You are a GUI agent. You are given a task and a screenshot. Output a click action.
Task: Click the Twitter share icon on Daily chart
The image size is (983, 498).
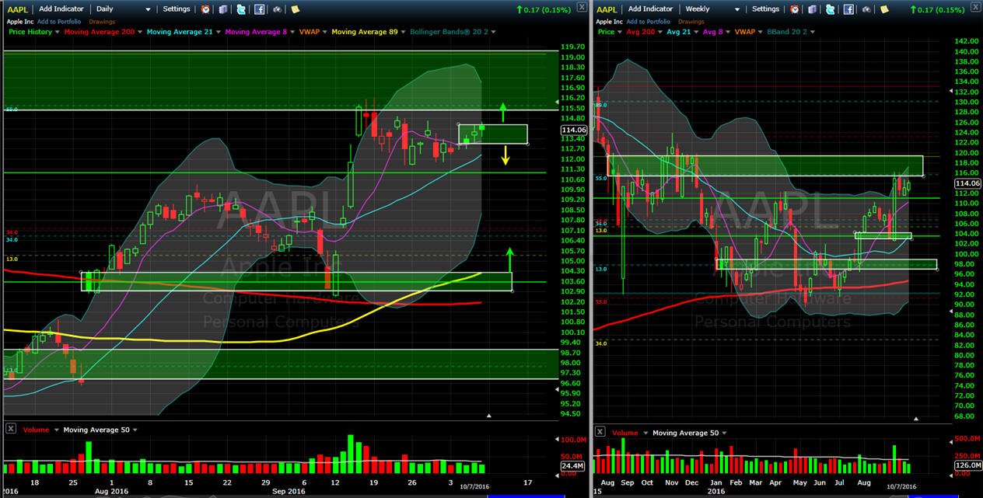pyautogui.click(x=241, y=9)
